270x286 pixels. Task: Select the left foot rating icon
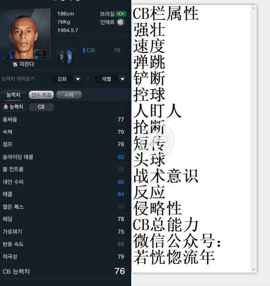pos(62,57)
